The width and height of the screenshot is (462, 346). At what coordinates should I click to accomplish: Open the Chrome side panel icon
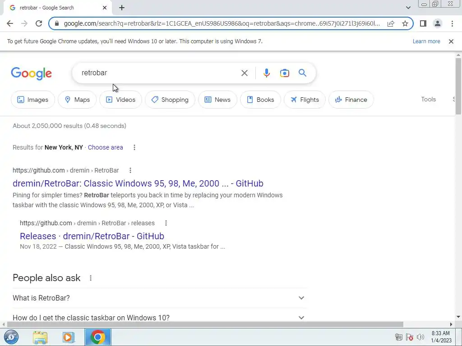pyautogui.click(x=423, y=23)
